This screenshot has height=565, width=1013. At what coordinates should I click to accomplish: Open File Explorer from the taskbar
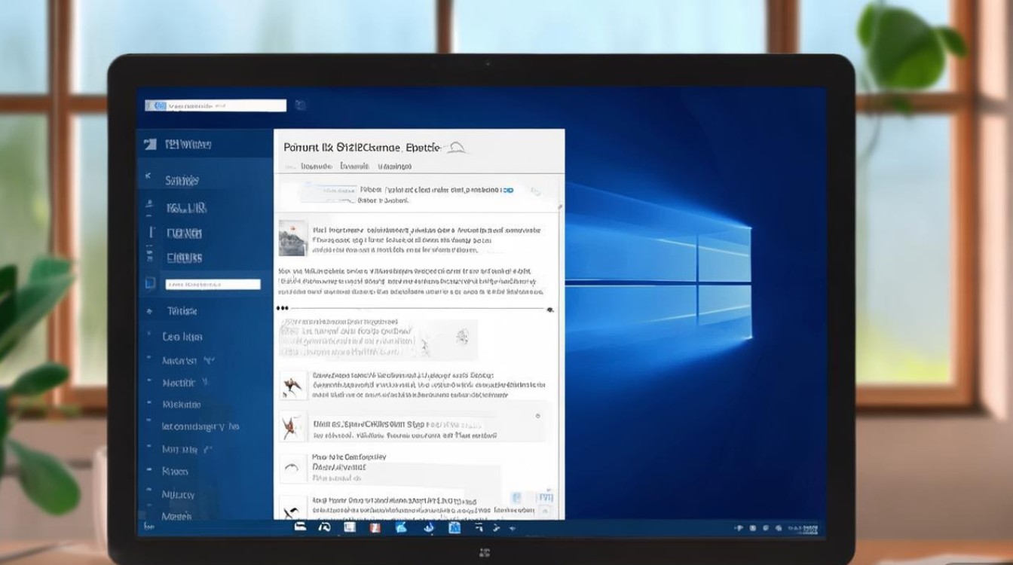pos(349,527)
